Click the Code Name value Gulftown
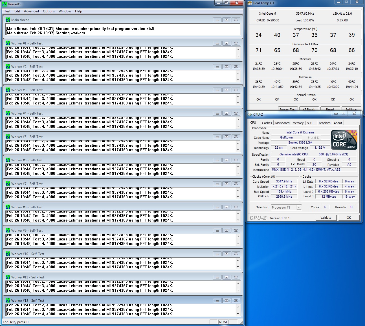This screenshot has width=365, height=326. [286, 138]
